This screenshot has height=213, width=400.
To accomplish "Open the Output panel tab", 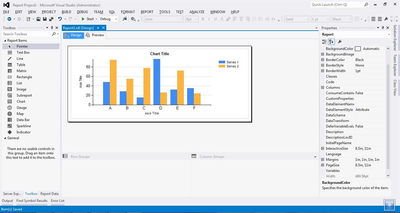I will pyautogui.click(x=7, y=201).
